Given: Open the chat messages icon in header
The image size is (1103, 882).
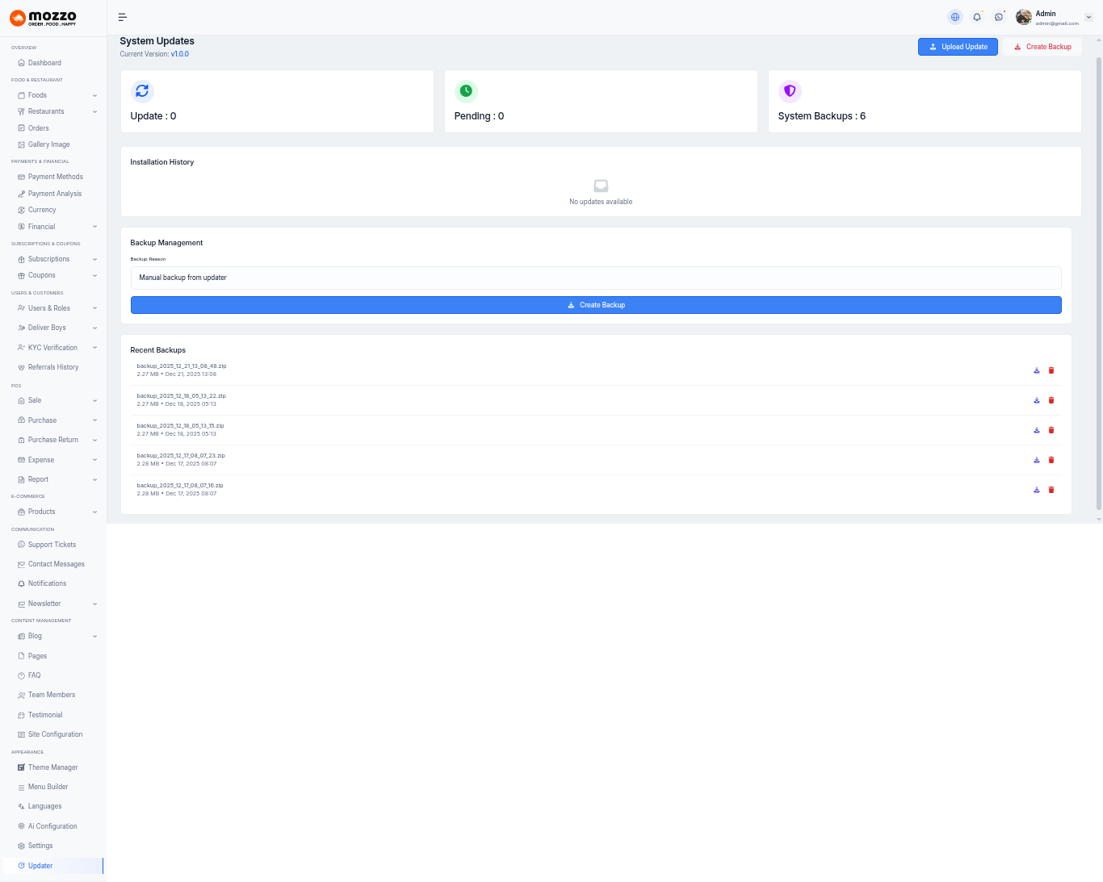Looking at the screenshot, I should pyautogui.click(x=999, y=17).
